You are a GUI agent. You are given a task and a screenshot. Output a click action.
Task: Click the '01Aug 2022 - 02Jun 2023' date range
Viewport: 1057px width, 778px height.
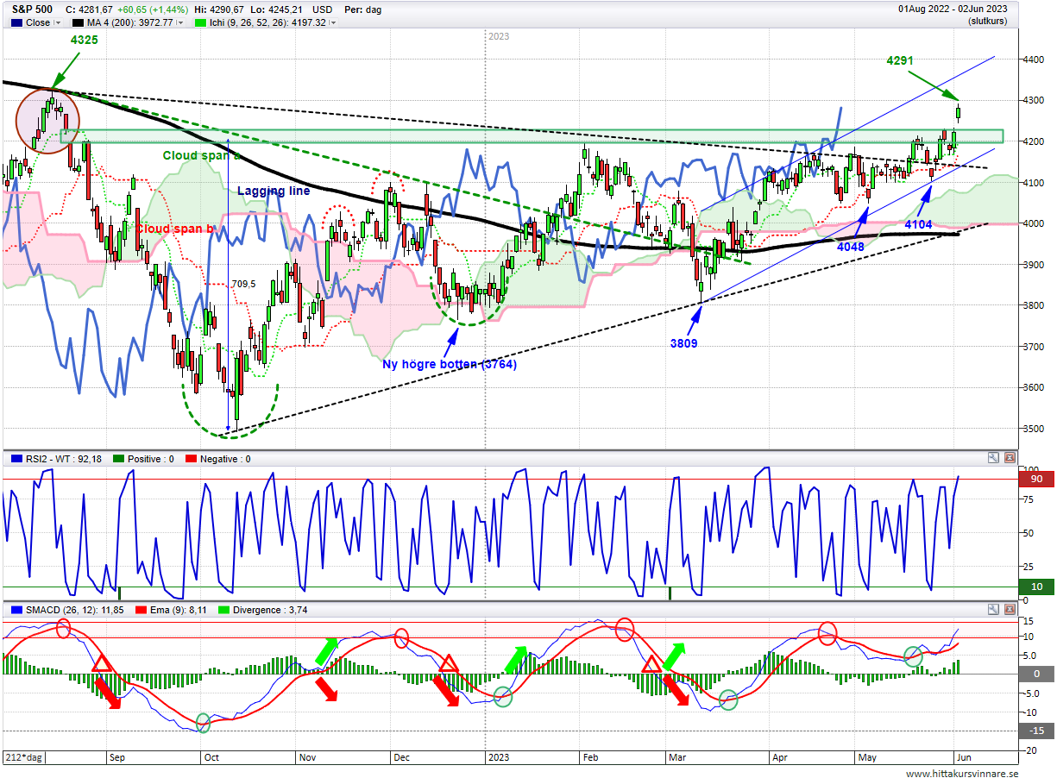pos(953,9)
